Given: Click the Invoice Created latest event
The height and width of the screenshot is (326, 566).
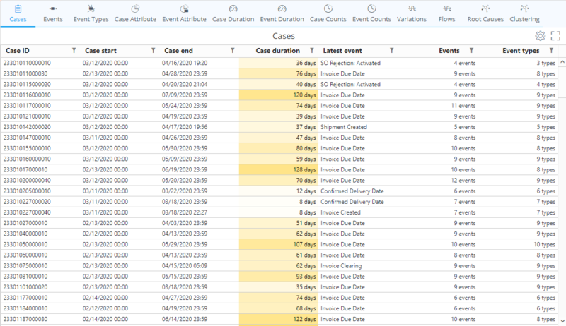Looking at the screenshot, I should tap(340, 212).
